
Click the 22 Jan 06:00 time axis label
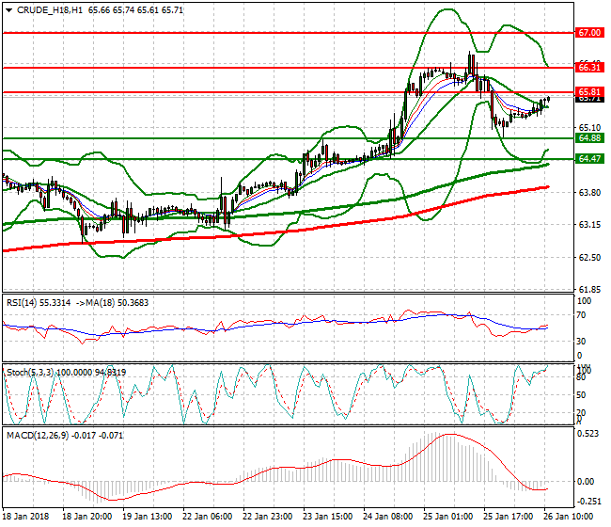(x=210, y=517)
